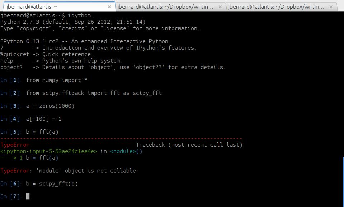Click the 'from numpy import *' input line
This screenshot has height=207, width=344.
[57, 80]
